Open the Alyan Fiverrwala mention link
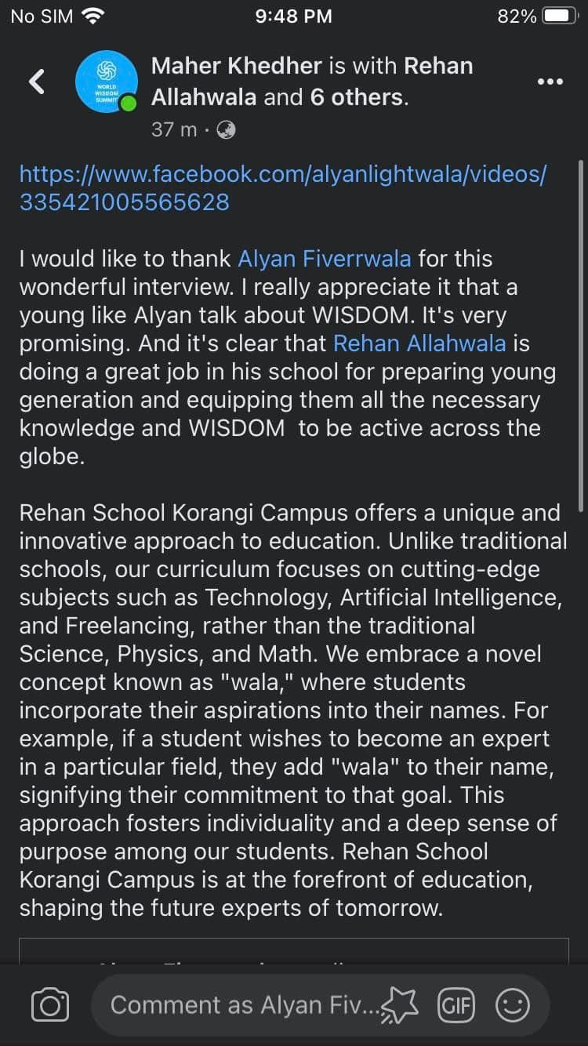This screenshot has height=1046, width=588. tap(325, 258)
